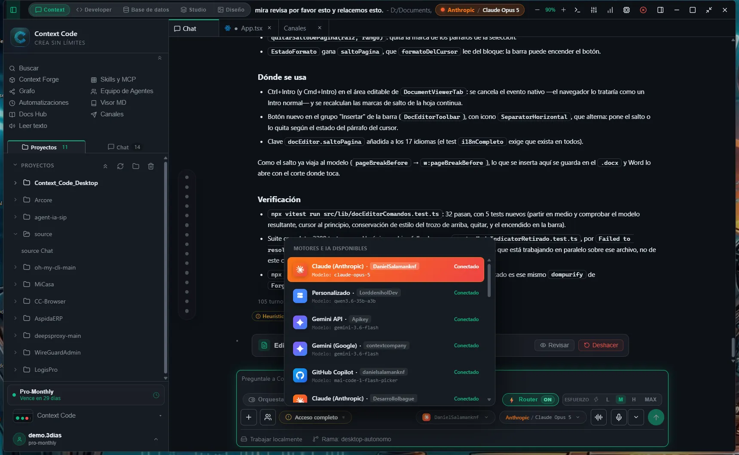Refresh the projects list
The height and width of the screenshot is (455, 739).
click(x=120, y=166)
